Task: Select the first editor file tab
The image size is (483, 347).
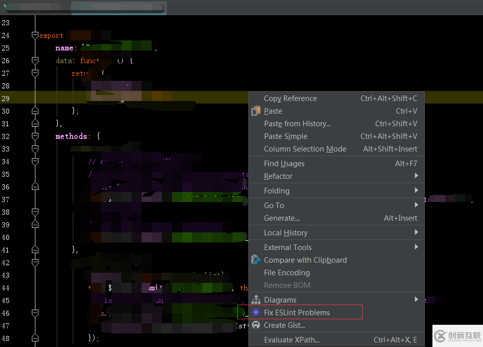Action: click(36, 8)
